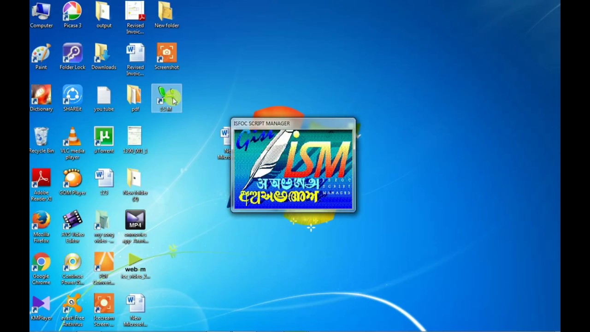Open Picasa 3 shortcut
The height and width of the screenshot is (332, 590).
coord(72,15)
